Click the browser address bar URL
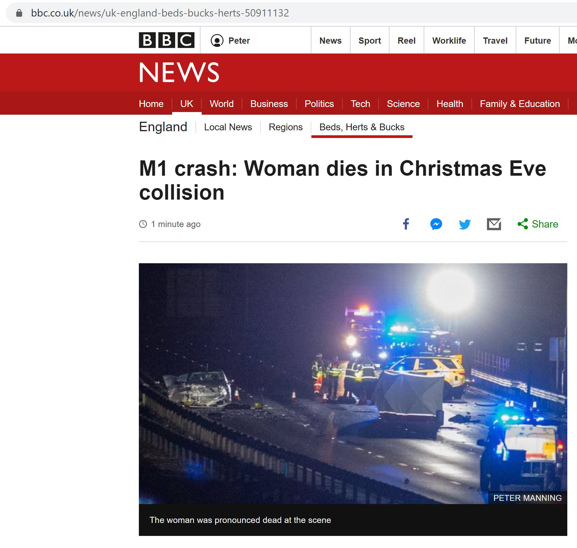 coord(160,13)
